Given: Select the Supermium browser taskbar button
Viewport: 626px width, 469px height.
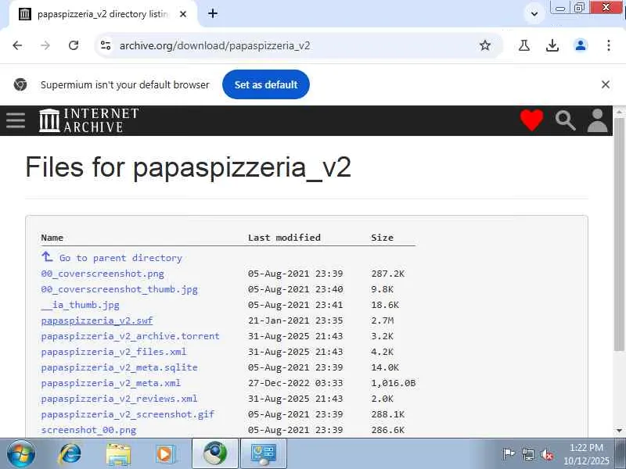Looking at the screenshot, I should pyautogui.click(x=215, y=454).
